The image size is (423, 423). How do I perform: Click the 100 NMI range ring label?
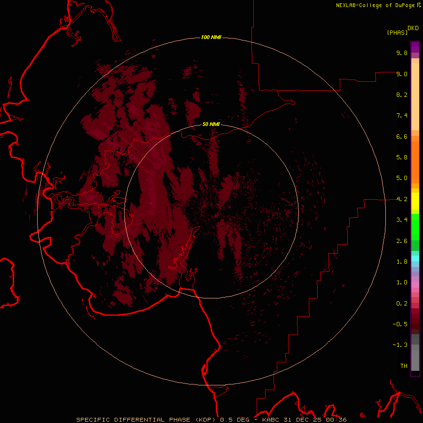(x=211, y=37)
